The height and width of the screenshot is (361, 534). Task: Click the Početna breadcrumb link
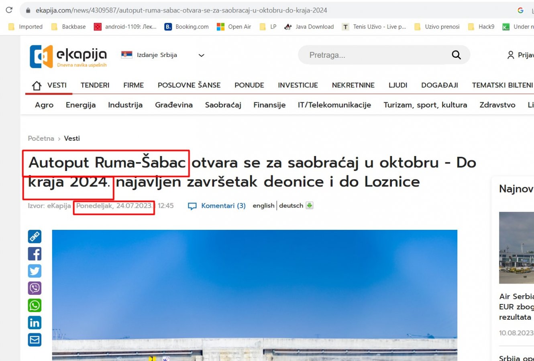pos(41,138)
